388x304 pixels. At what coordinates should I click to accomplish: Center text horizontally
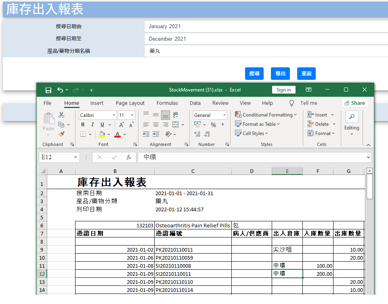pos(156,125)
